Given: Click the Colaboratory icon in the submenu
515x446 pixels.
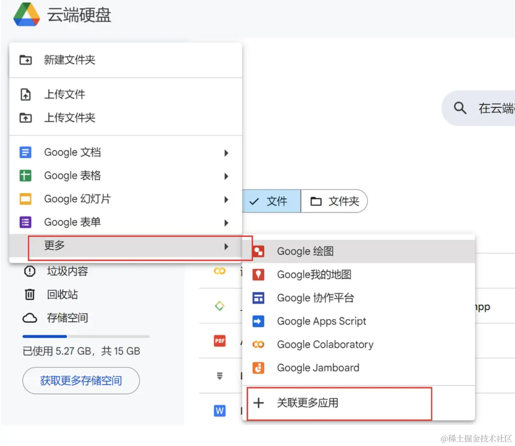Looking at the screenshot, I should click(258, 345).
